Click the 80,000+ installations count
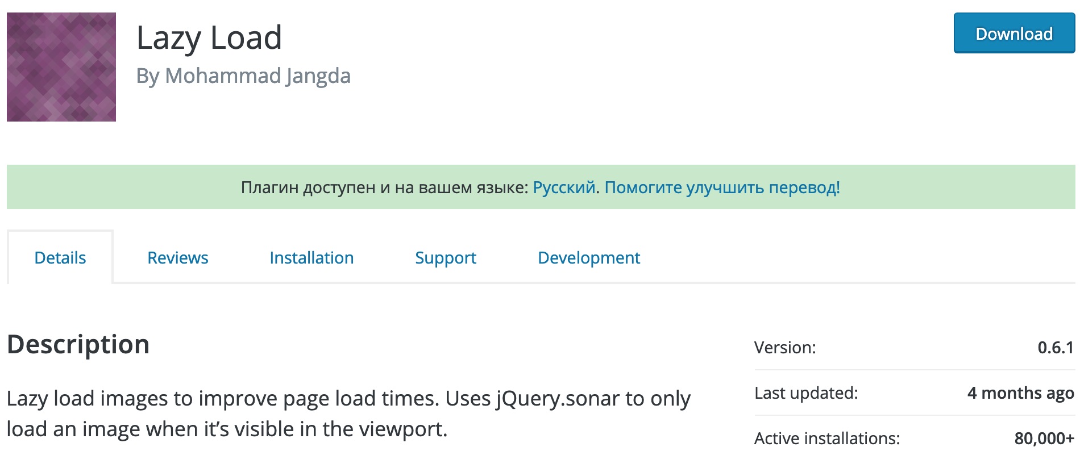This screenshot has width=1080, height=451. (1045, 439)
